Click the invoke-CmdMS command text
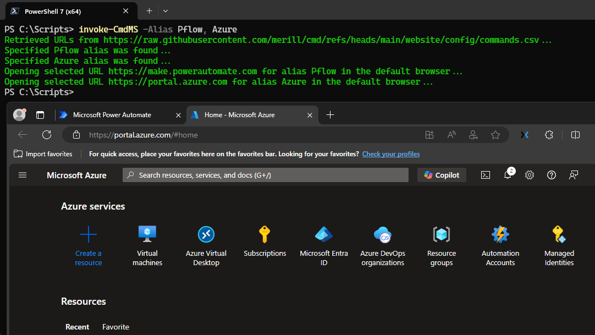The height and width of the screenshot is (335, 595). 108,29
